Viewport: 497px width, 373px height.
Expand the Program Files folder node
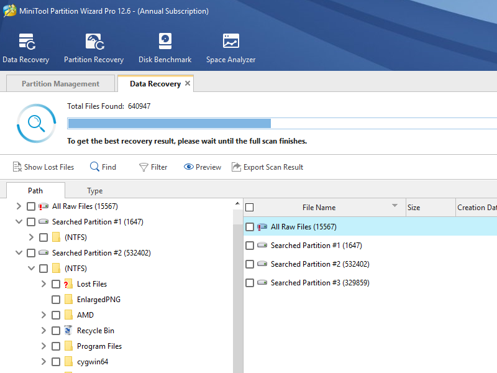[43, 346]
